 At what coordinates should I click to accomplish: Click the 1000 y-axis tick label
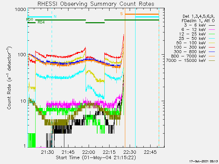[21, 10]
